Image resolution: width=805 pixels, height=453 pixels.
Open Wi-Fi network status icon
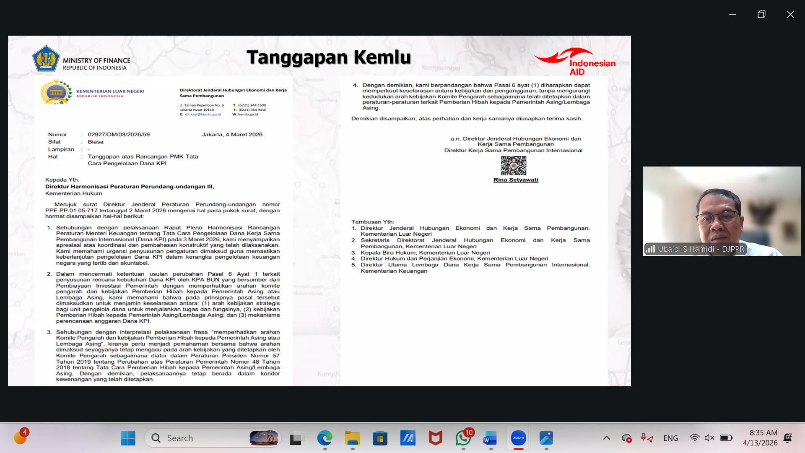click(x=694, y=438)
